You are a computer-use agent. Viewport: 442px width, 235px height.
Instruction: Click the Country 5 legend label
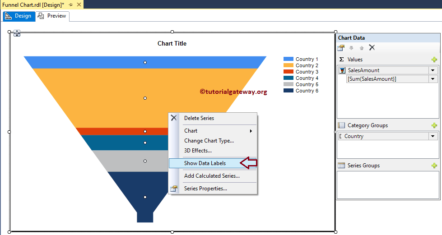pyautogui.click(x=307, y=84)
